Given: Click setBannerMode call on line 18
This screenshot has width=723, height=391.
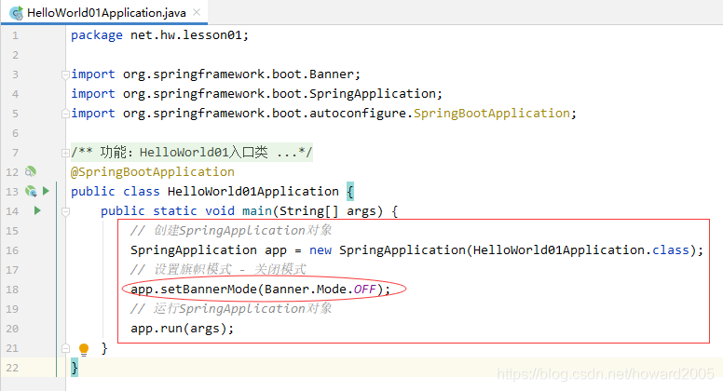Looking at the screenshot, I should (209, 290).
